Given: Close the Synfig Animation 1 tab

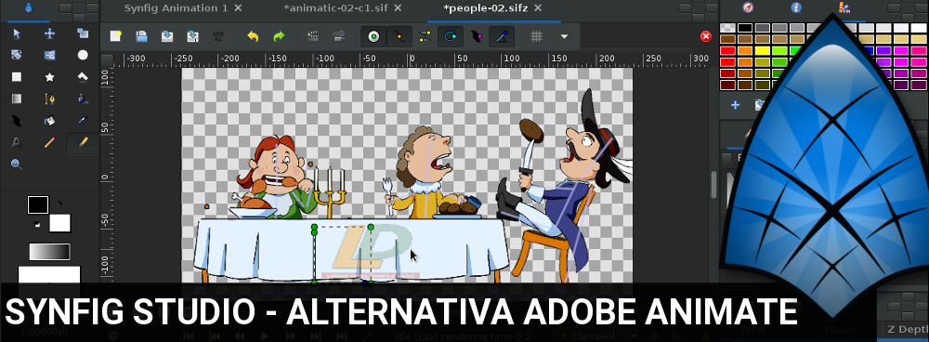Looking at the screenshot, I should click(238, 8).
